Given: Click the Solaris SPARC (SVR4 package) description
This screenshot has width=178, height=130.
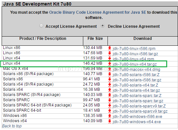Looking at the screenshot, I should point(32,95).
